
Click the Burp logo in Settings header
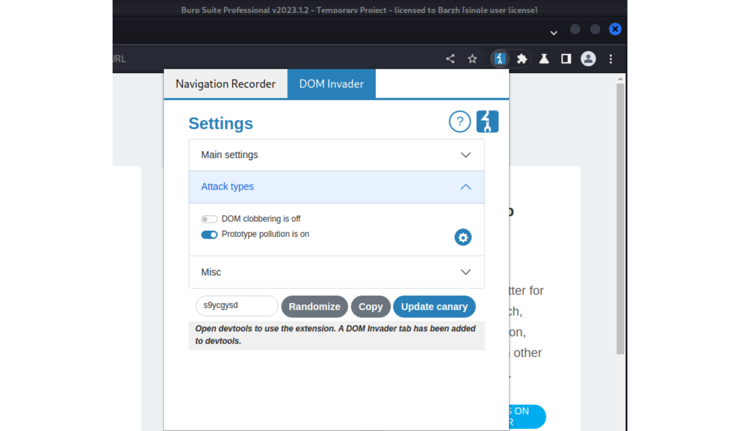(487, 121)
